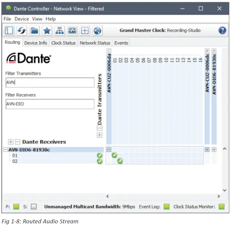
Task: Collapse all Dante Receivers with minus
Action: click(18, 142)
